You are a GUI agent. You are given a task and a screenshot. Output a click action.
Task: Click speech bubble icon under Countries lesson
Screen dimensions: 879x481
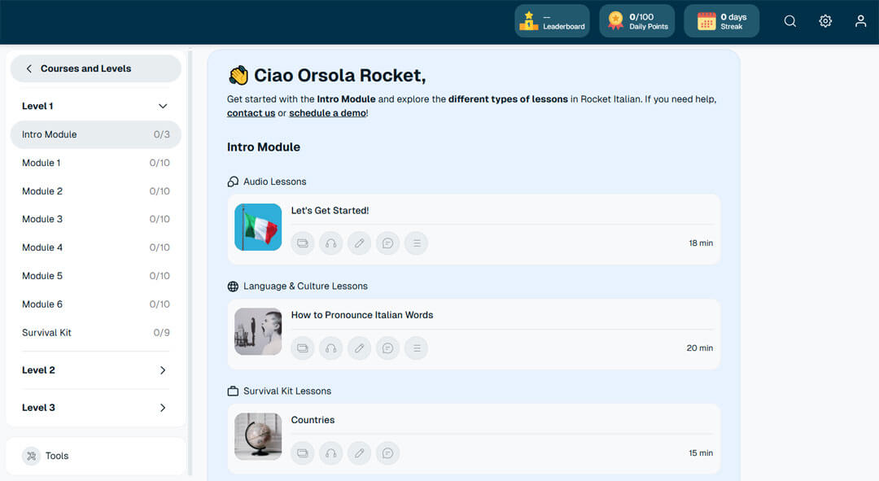click(x=387, y=453)
